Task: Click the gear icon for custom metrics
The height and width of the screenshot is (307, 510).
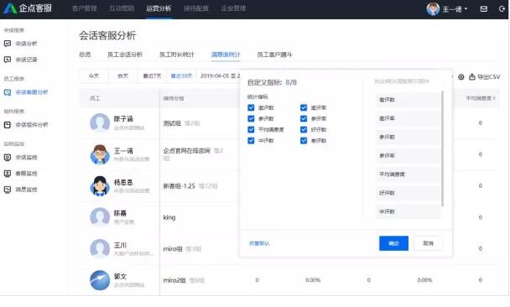Action: coord(461,77)
